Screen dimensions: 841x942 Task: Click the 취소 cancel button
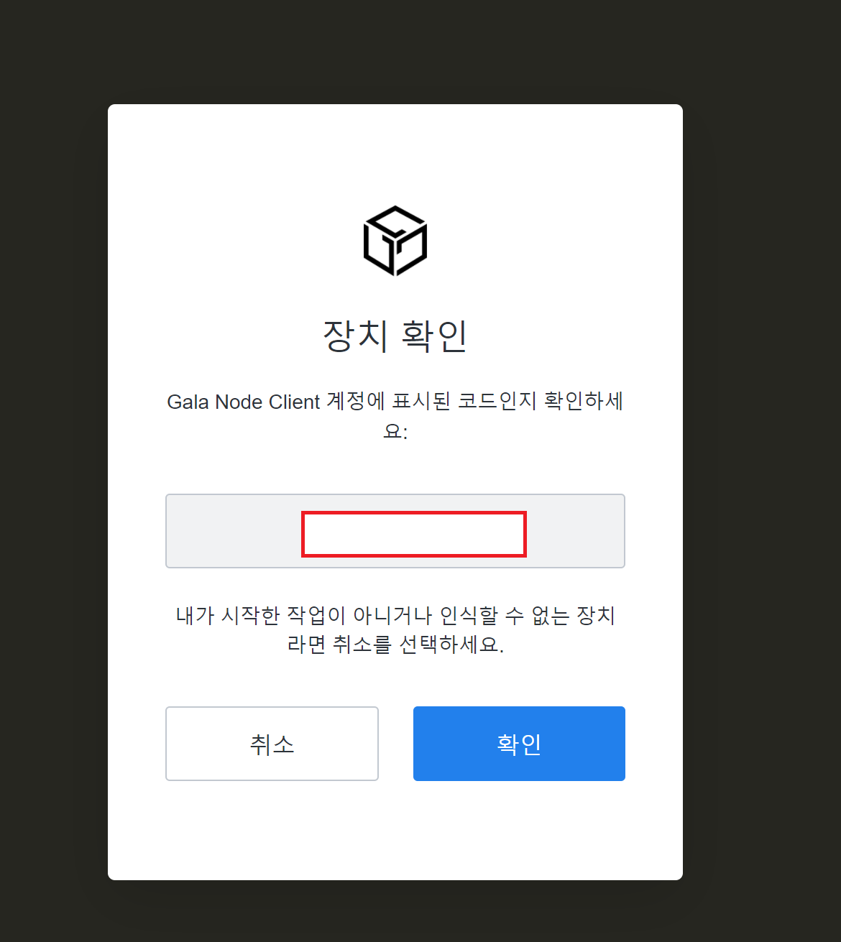pos(272,743)
